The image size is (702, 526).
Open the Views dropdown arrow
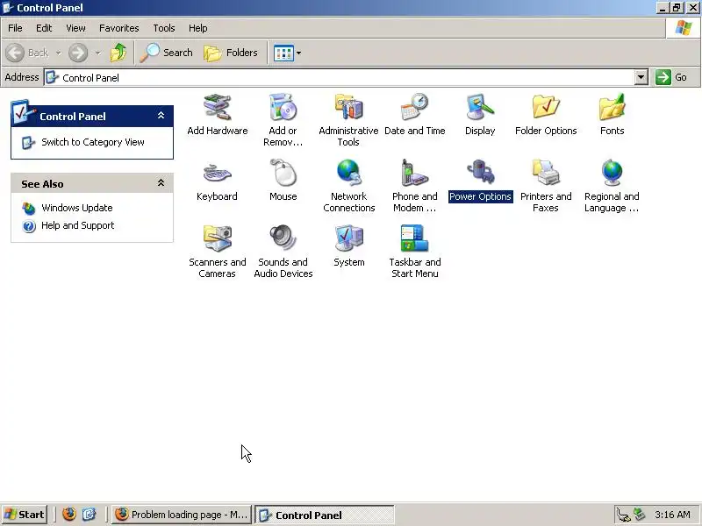298,53
